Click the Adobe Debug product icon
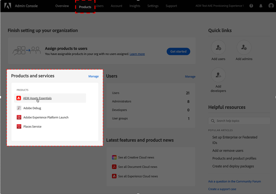The height and width of the screenshot is (194, 276). 19,108
